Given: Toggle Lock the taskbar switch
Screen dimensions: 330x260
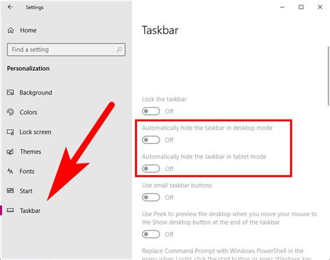Looking at the screenshot, I should [151, 111].
